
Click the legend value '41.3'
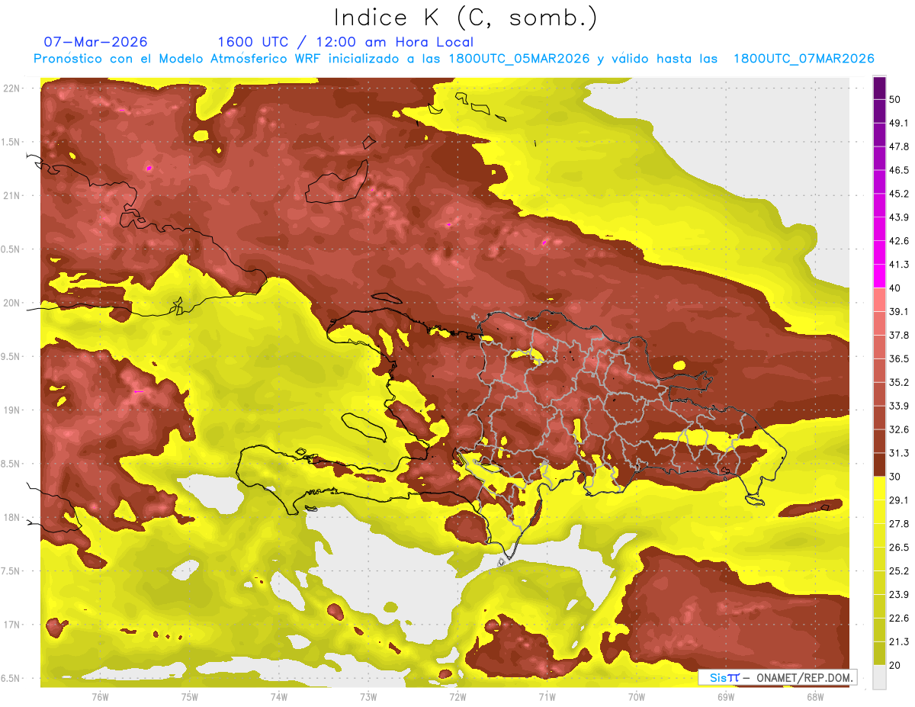pyautogui.click(x=899, y=265)
